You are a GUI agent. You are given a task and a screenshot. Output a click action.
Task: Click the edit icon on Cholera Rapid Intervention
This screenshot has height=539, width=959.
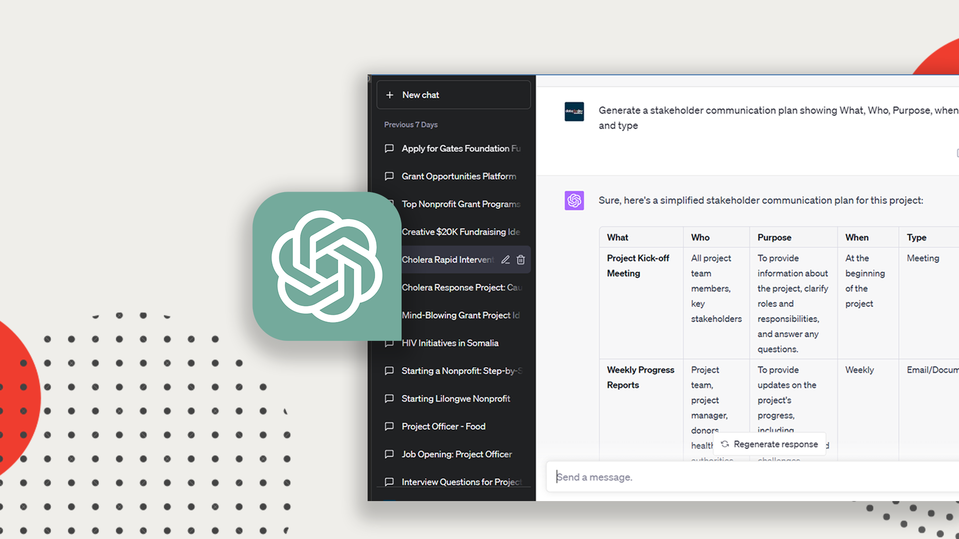click(x=504, y=260)
